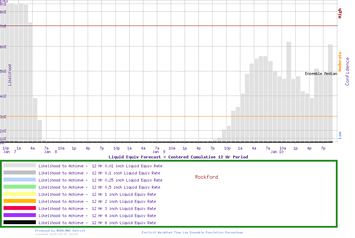Click the light gray 0.01 inch legend swatch
355x238 pixels.
click(20, 166)
